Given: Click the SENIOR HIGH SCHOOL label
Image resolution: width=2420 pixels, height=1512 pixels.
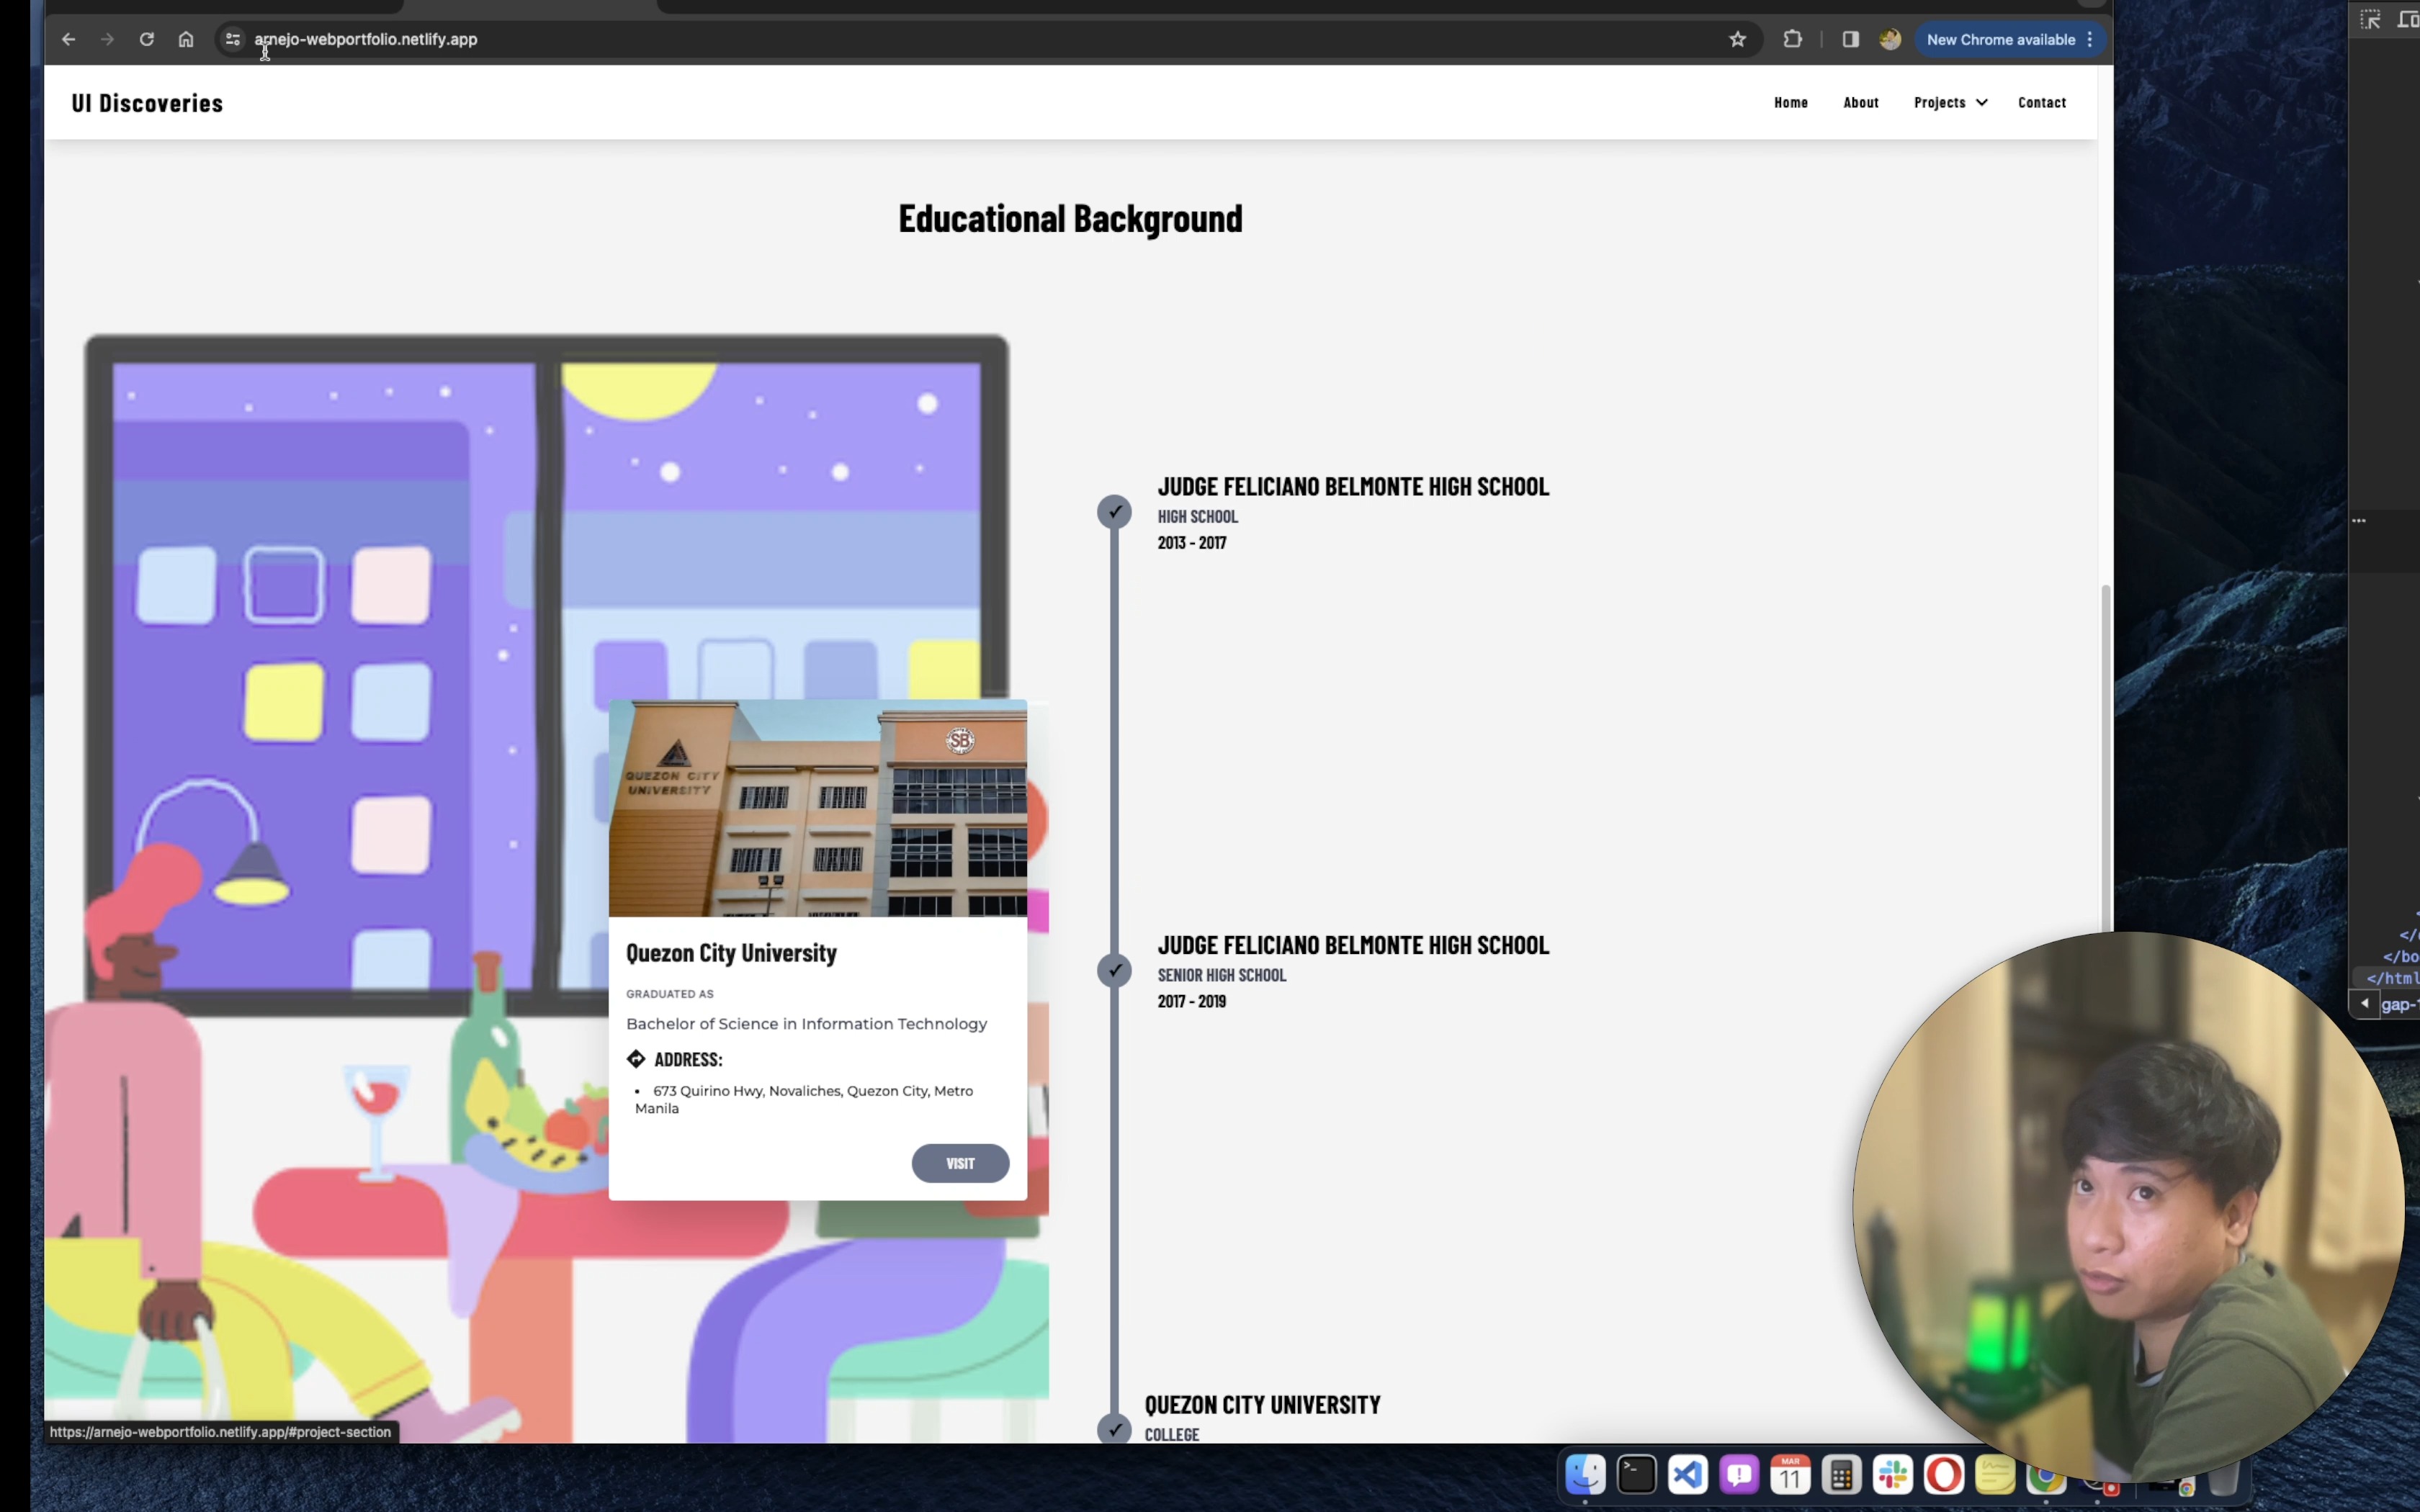Looking at the screenshot, I should coord(1222,975).
